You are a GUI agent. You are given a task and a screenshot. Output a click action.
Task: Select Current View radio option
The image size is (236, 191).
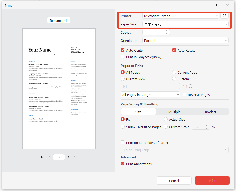123,79
